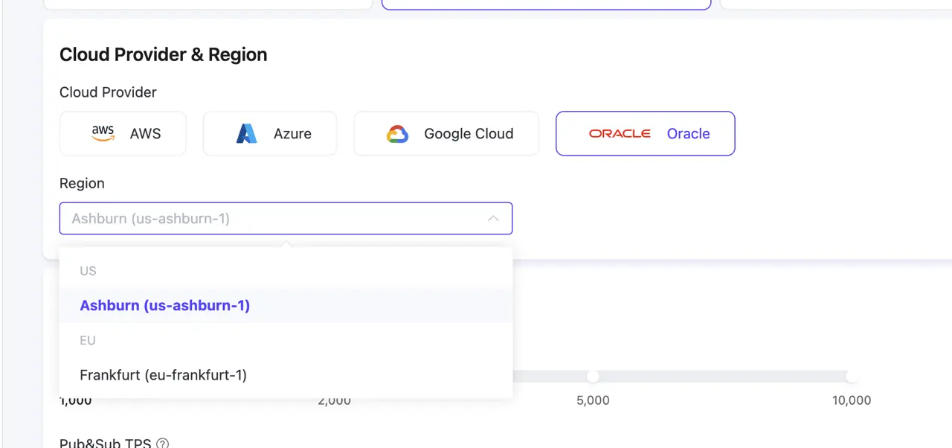Image resolution: width=952 pixels, height=448 pixels.
Task: Choose Frankfurt (eu-frankfurt-1) from the region list
Action: tap(164, 375)
